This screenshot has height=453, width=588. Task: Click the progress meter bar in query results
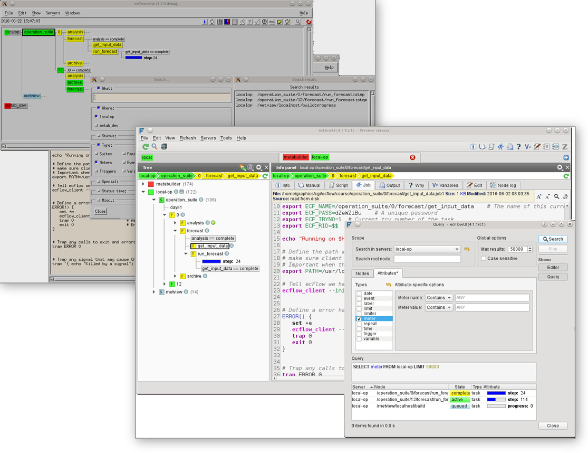[496, 406]
